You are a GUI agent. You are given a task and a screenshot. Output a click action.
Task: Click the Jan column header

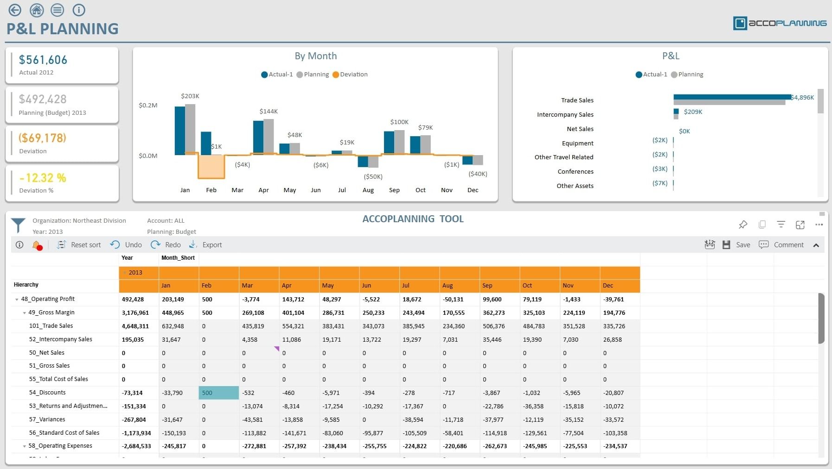[179, 286]
